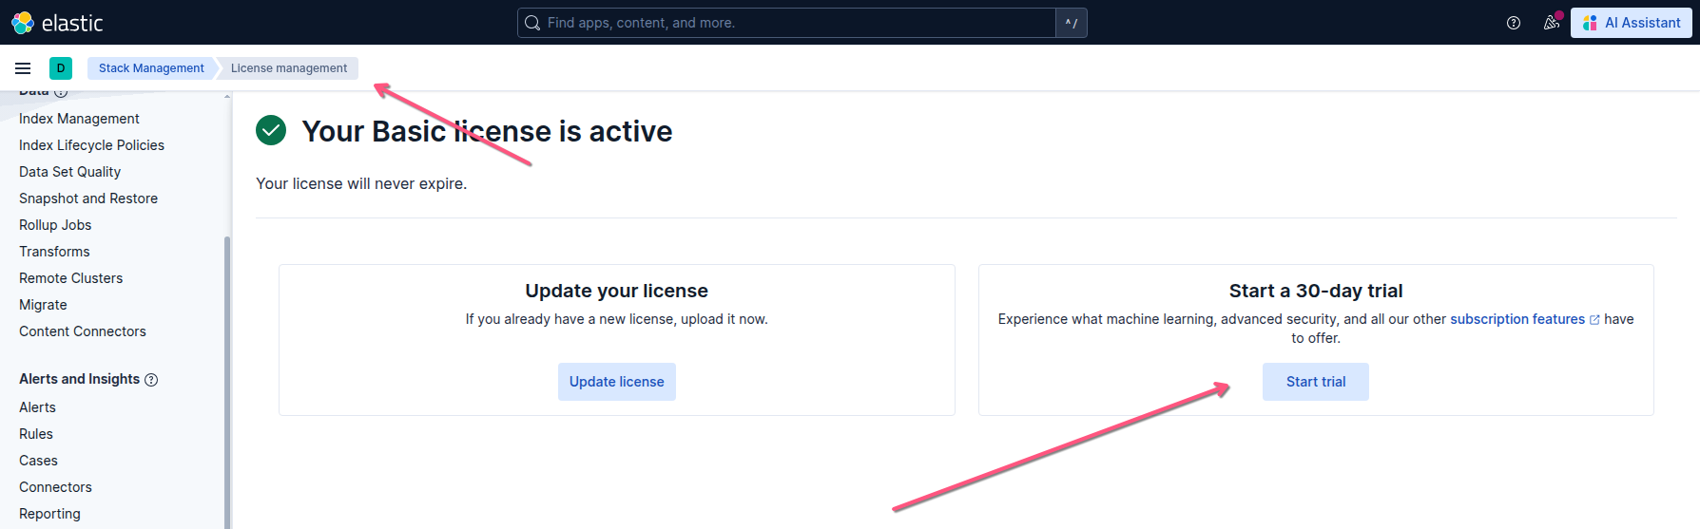
Task: Open Transforms page
Action: (x=54, y=252)
